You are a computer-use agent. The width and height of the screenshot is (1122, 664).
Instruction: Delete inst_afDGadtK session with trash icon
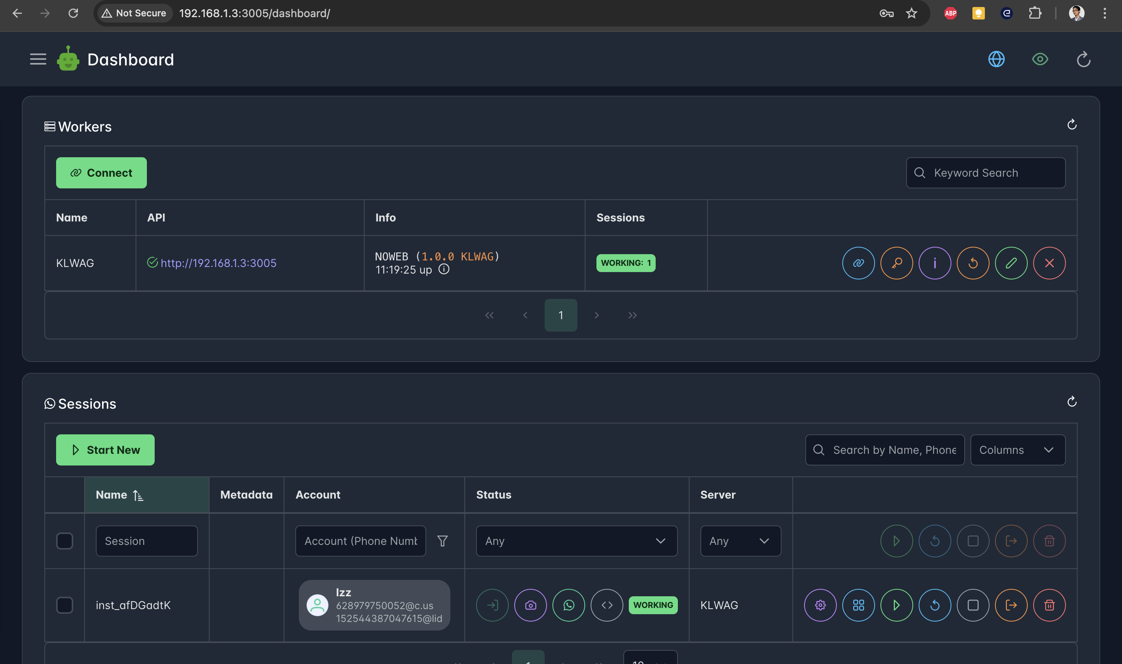click(1049, 605)
